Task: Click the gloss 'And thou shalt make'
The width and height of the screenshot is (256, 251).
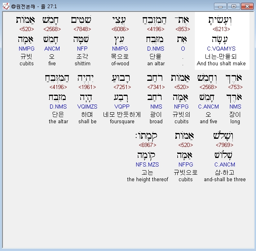Action: click(x=221, y=63)
